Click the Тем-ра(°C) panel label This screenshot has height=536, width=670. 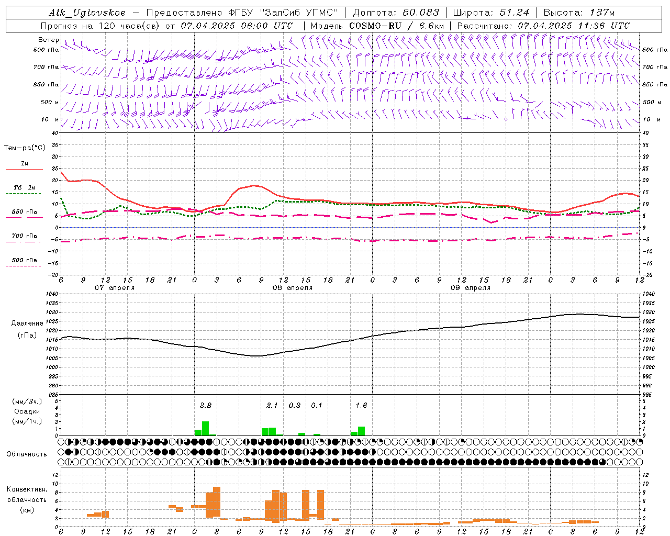pos(25,148)
